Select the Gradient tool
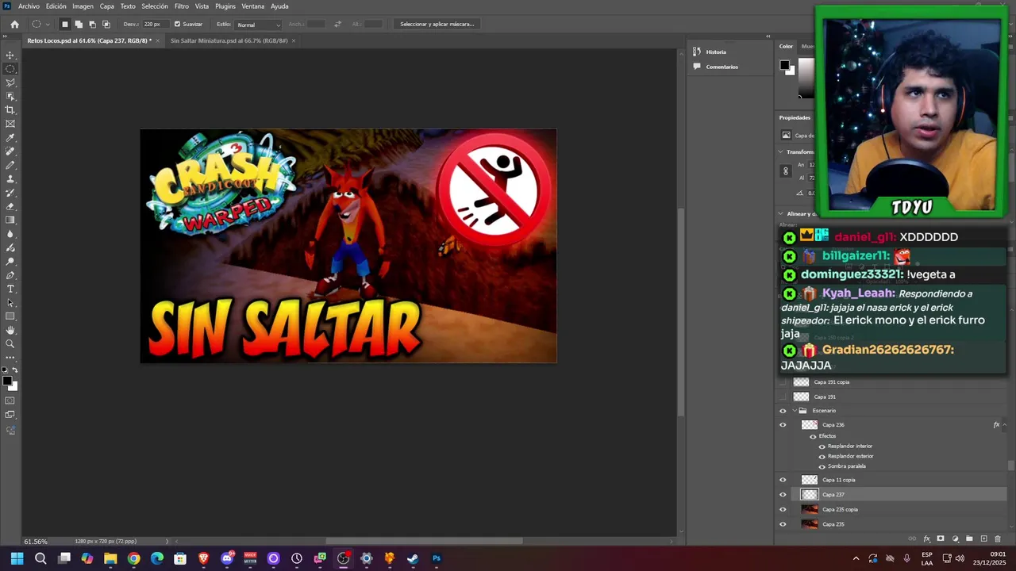 point(10,220)
